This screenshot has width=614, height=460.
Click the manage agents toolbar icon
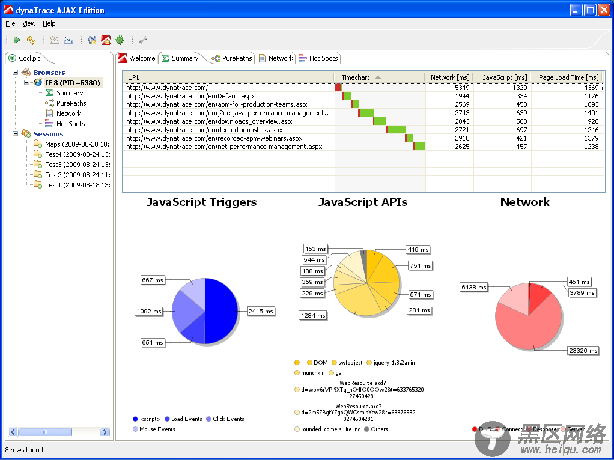coord(92,40)
